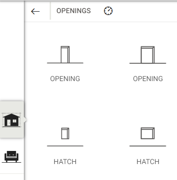Click the HATCH label under narrow hatch
This screenshot has width=177, height=180.
[65, 162]
